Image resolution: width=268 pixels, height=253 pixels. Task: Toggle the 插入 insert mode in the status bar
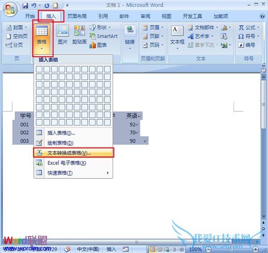[x=111, y=249]
